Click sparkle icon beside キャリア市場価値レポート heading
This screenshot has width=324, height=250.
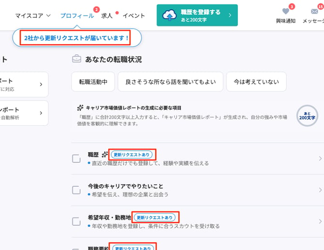(x=80, y=108)
